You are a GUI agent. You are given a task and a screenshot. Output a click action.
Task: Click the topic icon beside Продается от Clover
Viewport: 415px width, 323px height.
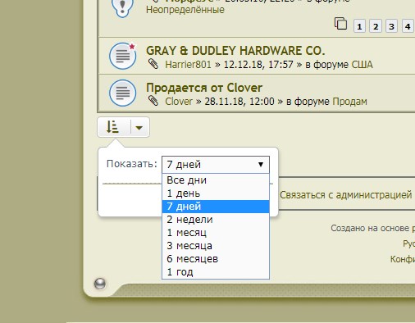pyautogui.click(x=123, y=93)
